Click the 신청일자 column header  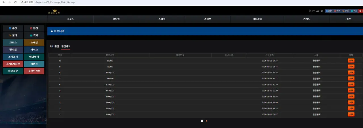(269, 55)
